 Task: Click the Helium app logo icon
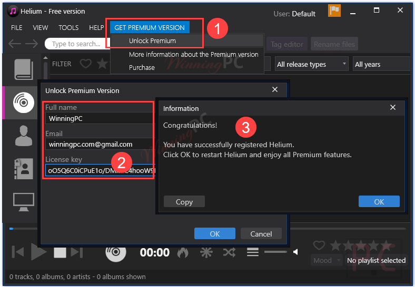13,11
